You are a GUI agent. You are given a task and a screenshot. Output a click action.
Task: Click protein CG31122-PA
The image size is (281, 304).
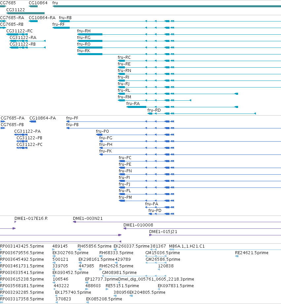(x=27, y=131)
